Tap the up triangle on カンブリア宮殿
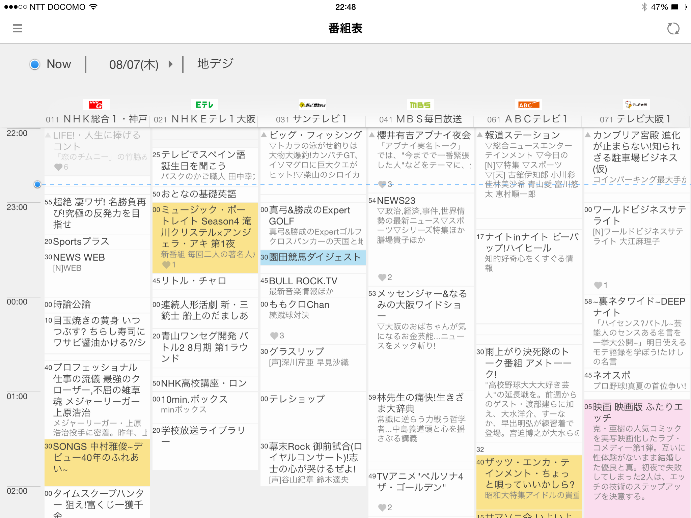 pyautogui.click(x=588, y=135)
